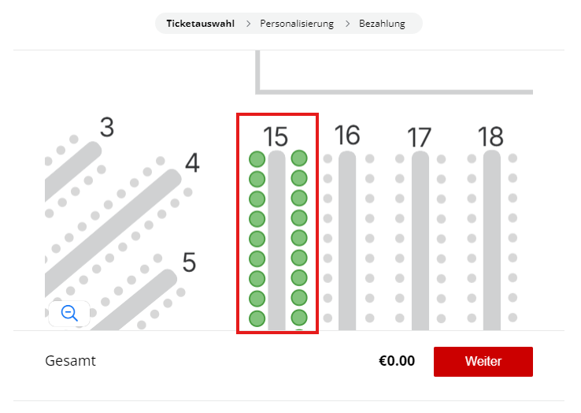Image resolution: width=581 pixels, height=413 pixels.
Task: Click the table 15 number label
Action: [277, 135]
